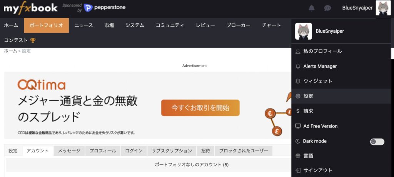
Task: Open レビュー navigation item
Action: [205, 25]
